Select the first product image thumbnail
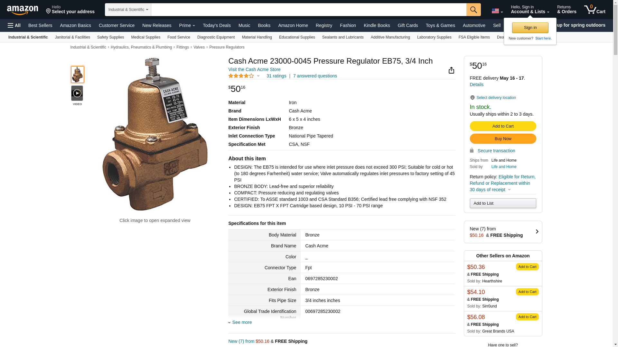The height and width of the screenshot is (347, 618). [x=77, y=75]
